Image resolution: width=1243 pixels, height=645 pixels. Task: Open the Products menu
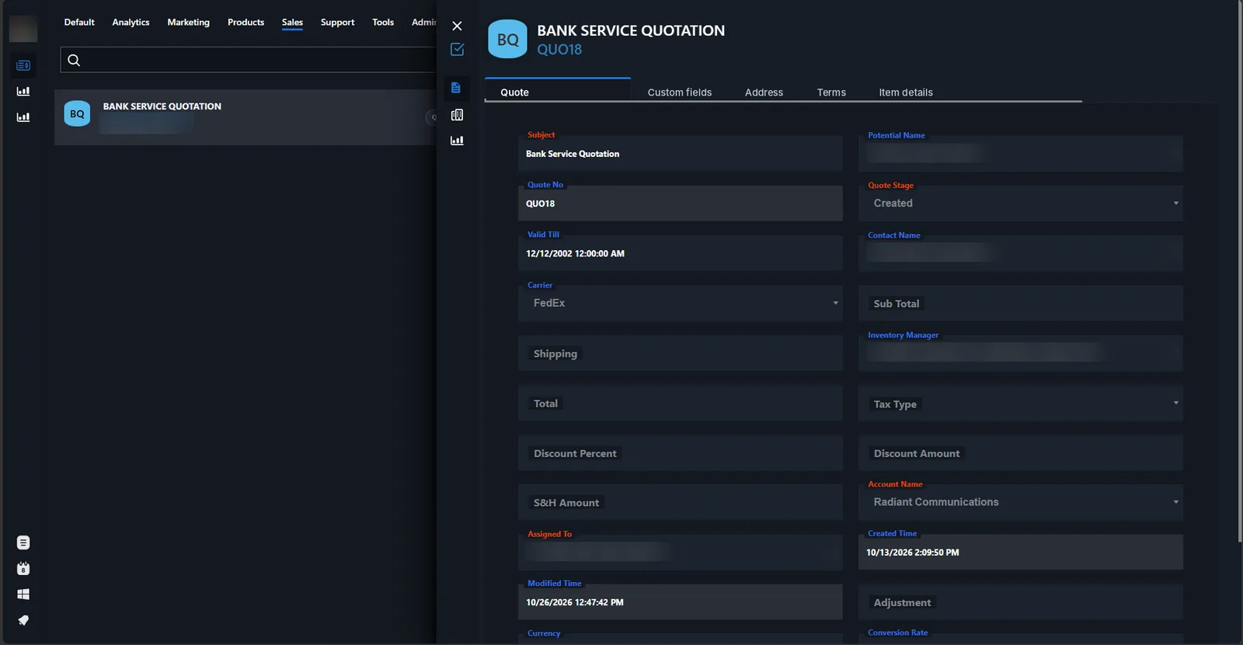(x=245, y=23)
